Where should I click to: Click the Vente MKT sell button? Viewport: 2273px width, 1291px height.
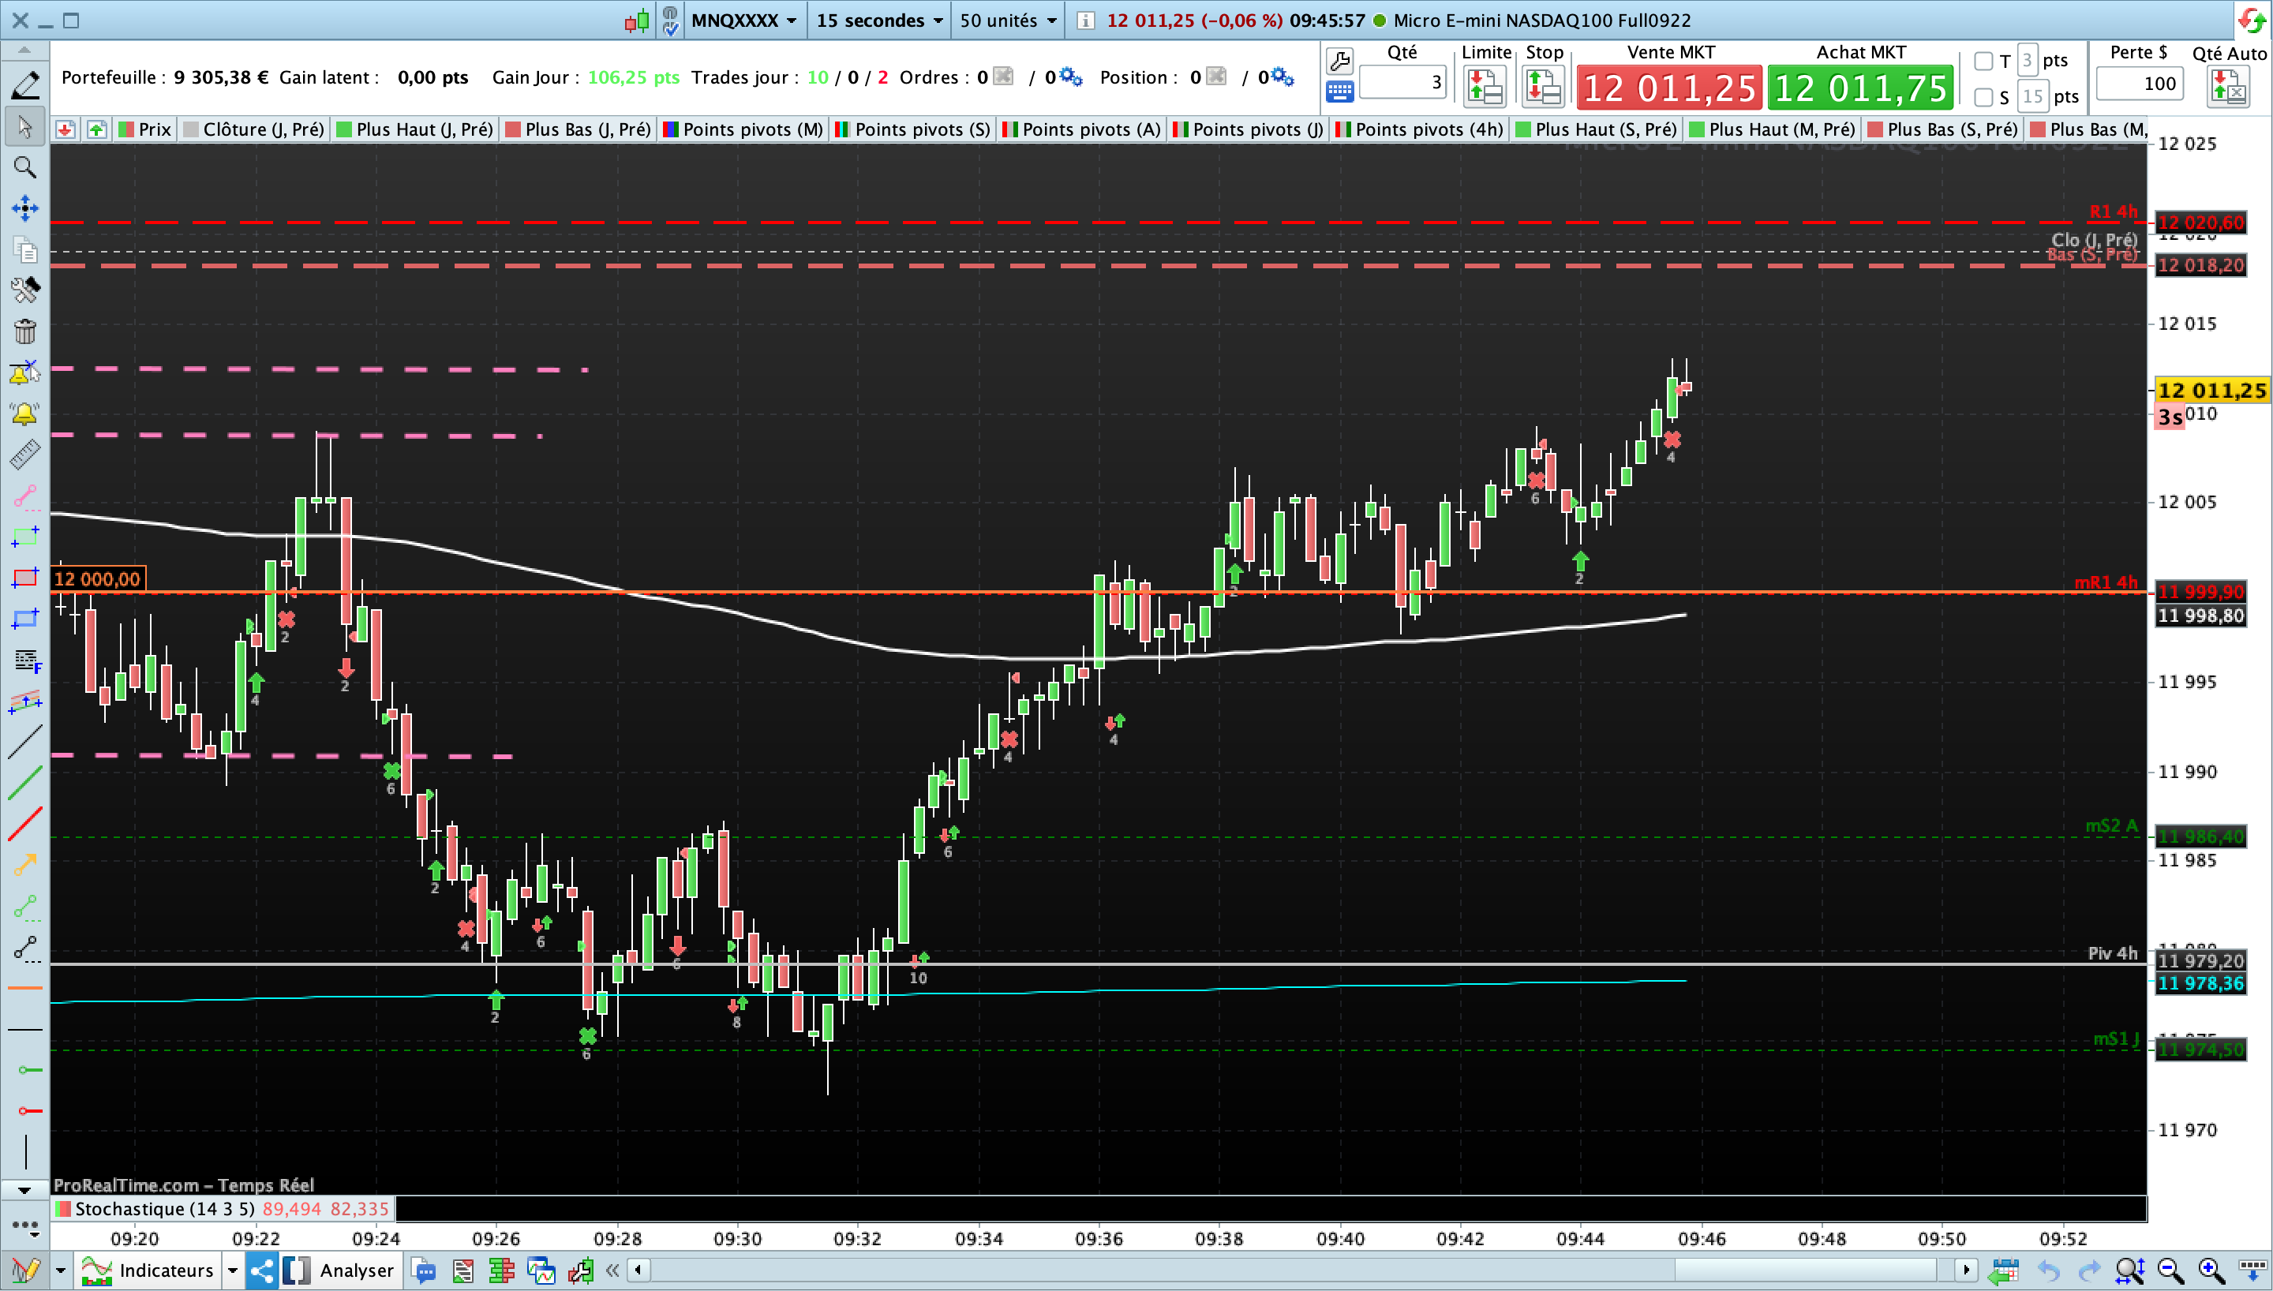click(1669, 88)
